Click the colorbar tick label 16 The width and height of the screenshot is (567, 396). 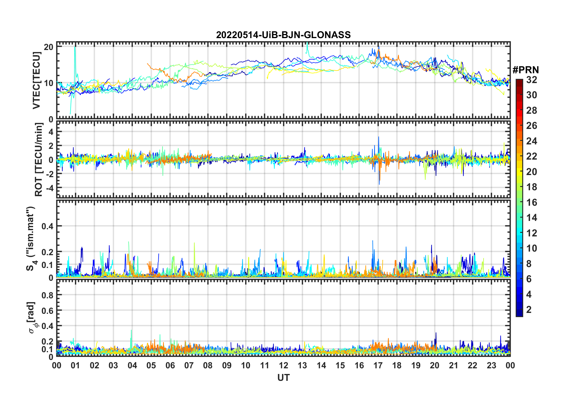(x=532, y=202)
